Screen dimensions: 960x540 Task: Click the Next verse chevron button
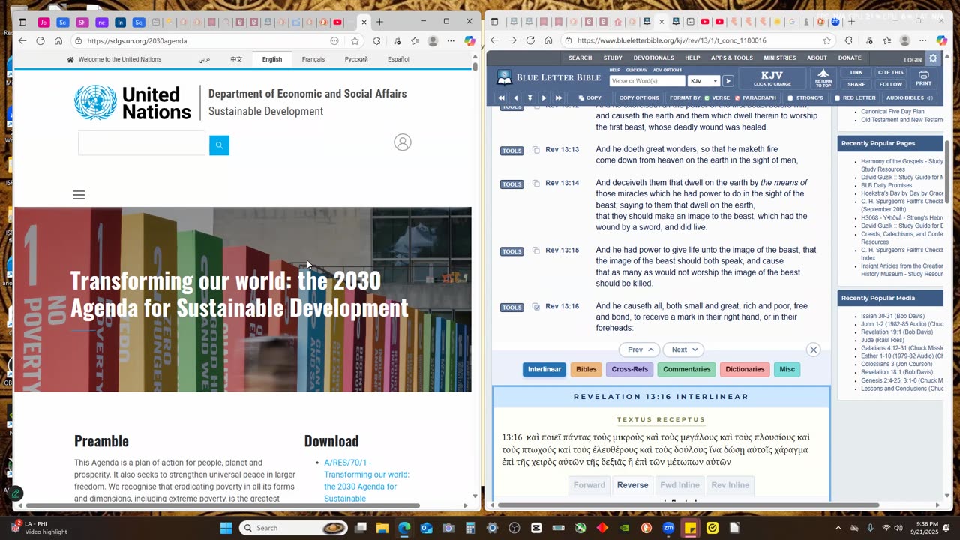[x=684, y=349]
